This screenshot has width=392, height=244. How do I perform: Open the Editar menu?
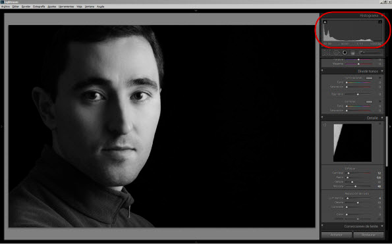[x=16, y=7]
